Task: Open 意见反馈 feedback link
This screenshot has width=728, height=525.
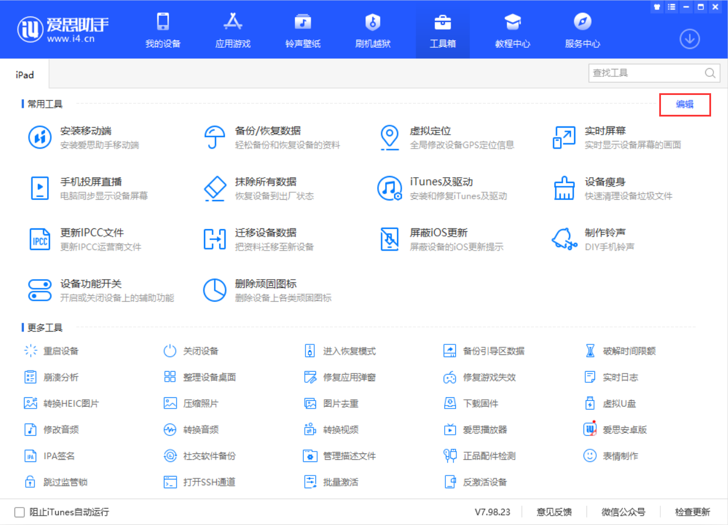Action: (x=554, y=512)
